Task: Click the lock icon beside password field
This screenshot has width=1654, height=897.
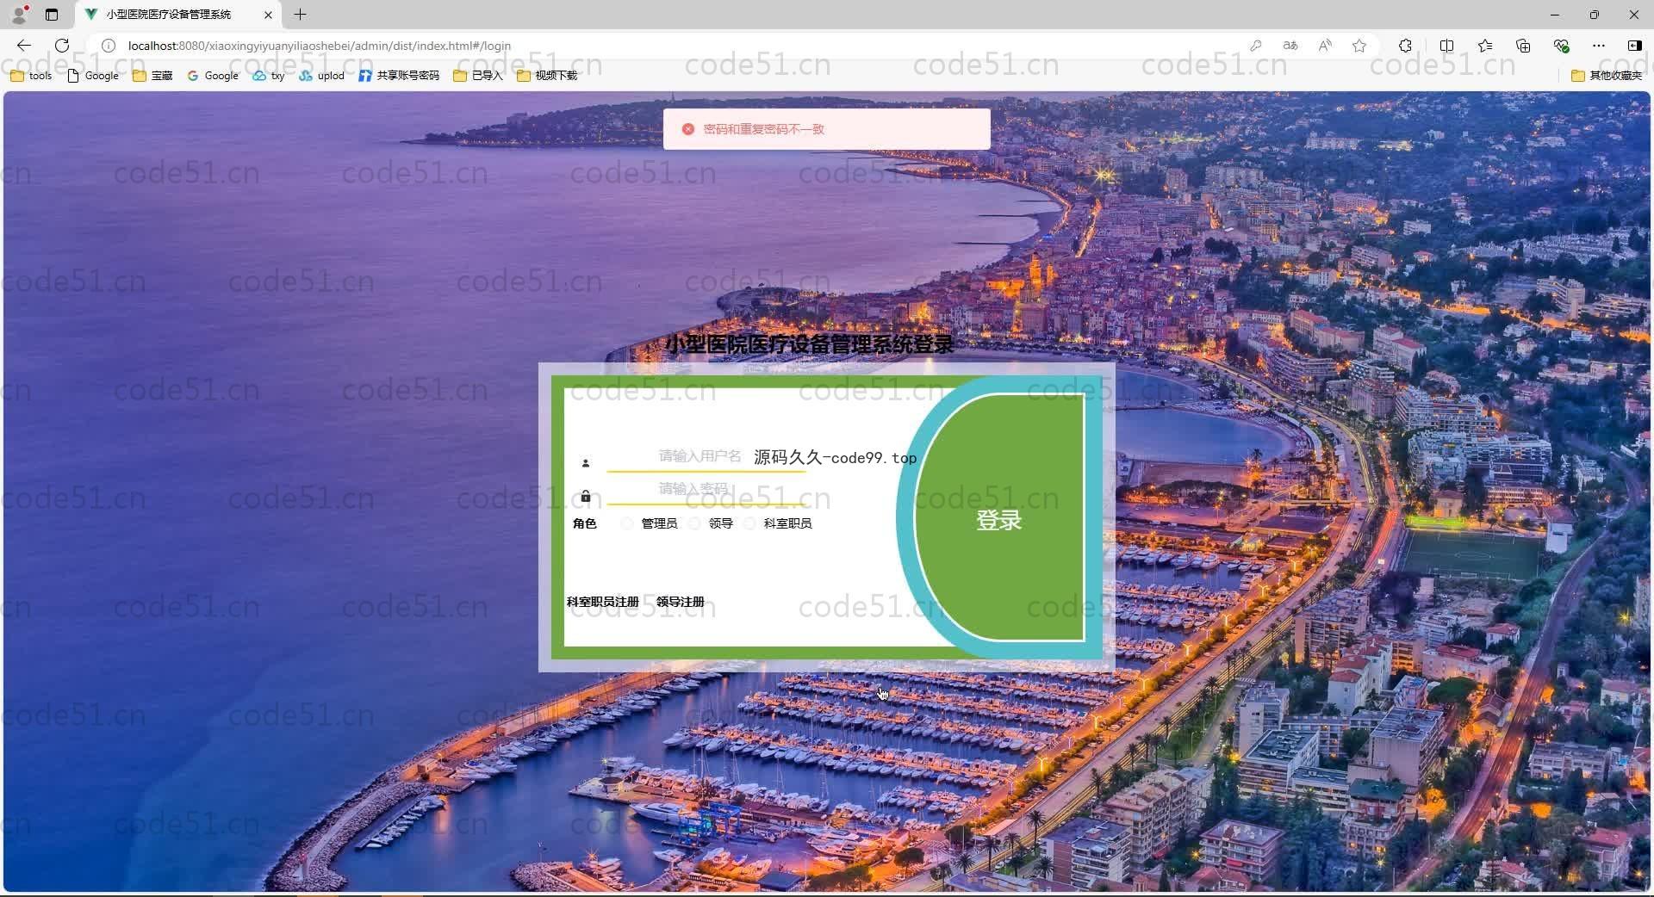Action: (x=586, y=496)
